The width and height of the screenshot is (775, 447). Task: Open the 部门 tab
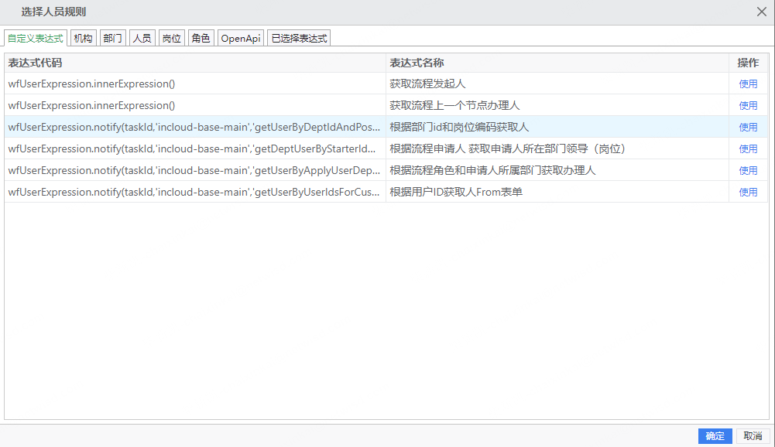112,37
